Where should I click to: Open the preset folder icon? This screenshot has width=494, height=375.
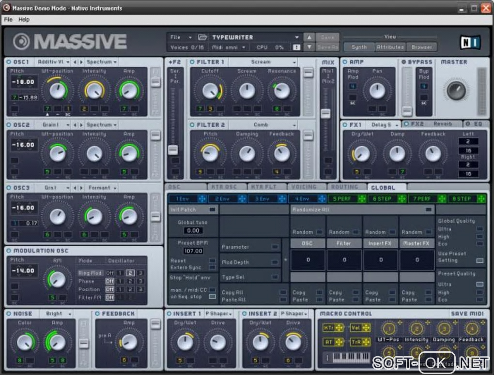tap(202, 37)
